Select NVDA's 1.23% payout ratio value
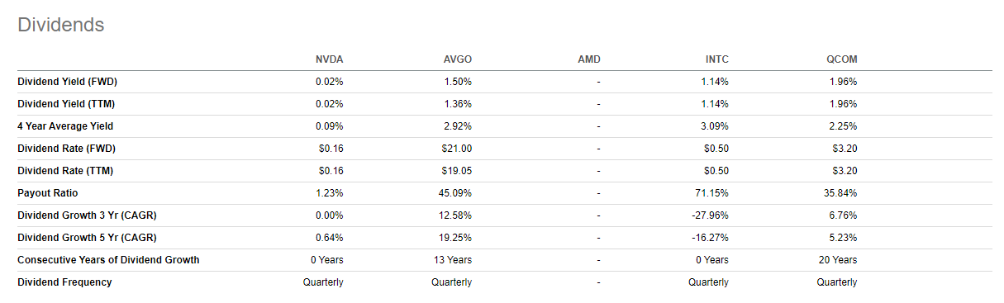The height and width of the screenshot is (303, 1004). tap(331, 193)
